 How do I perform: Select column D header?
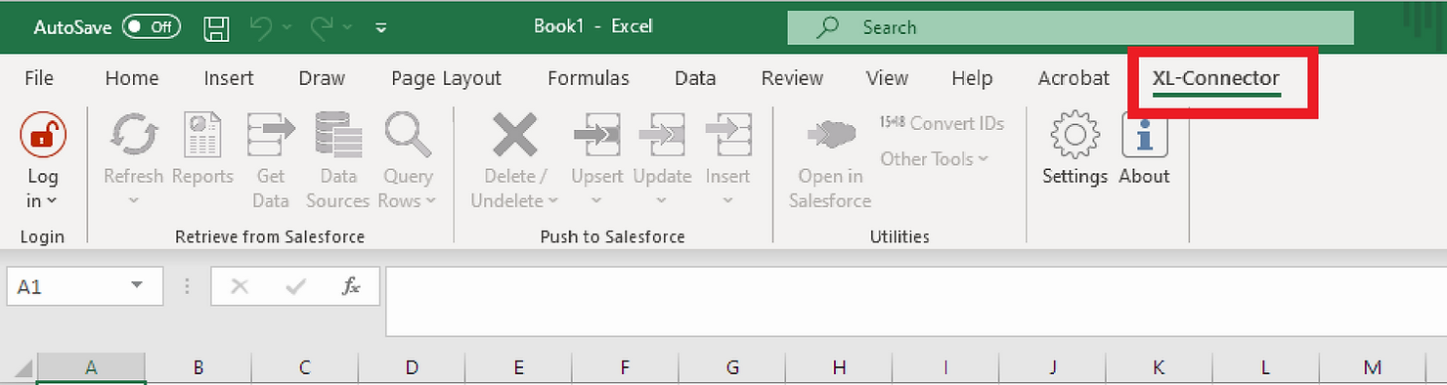(x=412, y=368)
